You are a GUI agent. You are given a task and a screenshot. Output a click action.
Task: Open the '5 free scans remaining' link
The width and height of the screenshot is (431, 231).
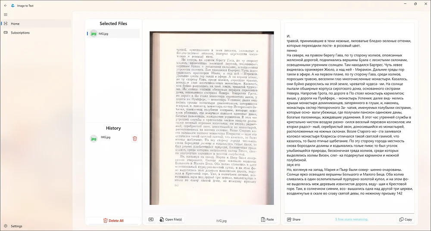click(352, 219)
